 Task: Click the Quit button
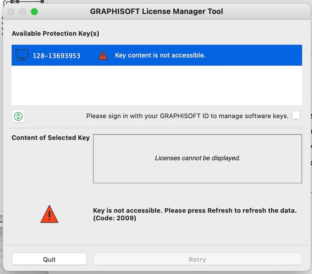(49, 259)
